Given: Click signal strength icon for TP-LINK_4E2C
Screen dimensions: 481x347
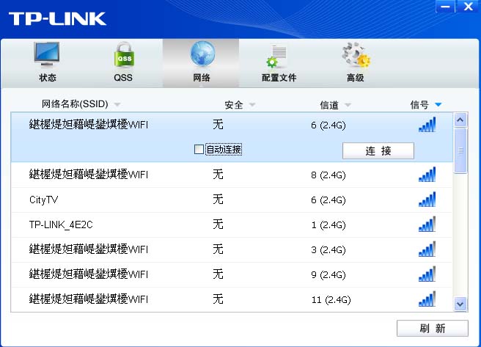Looking at the screenshot, I should point(427,224).
